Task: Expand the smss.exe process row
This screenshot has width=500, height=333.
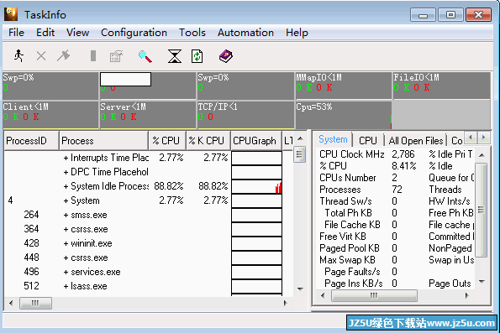Action: pyautogui.click(x=66, y=216)
